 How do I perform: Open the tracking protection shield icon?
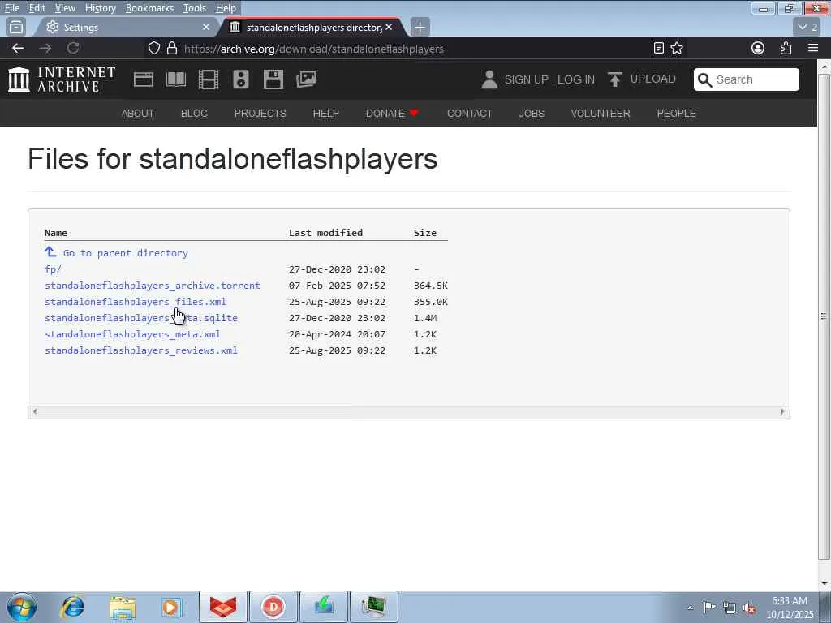153,48
